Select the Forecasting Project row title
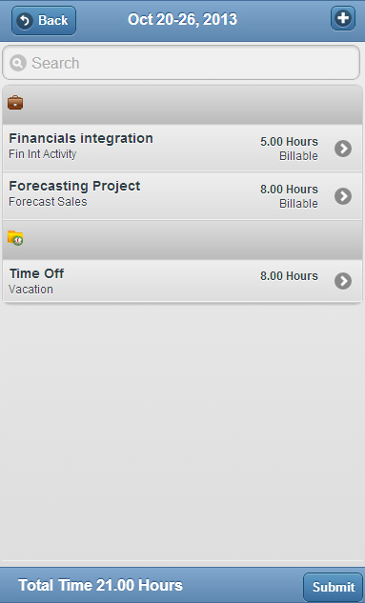365x603 pixels. coord(74,186)
